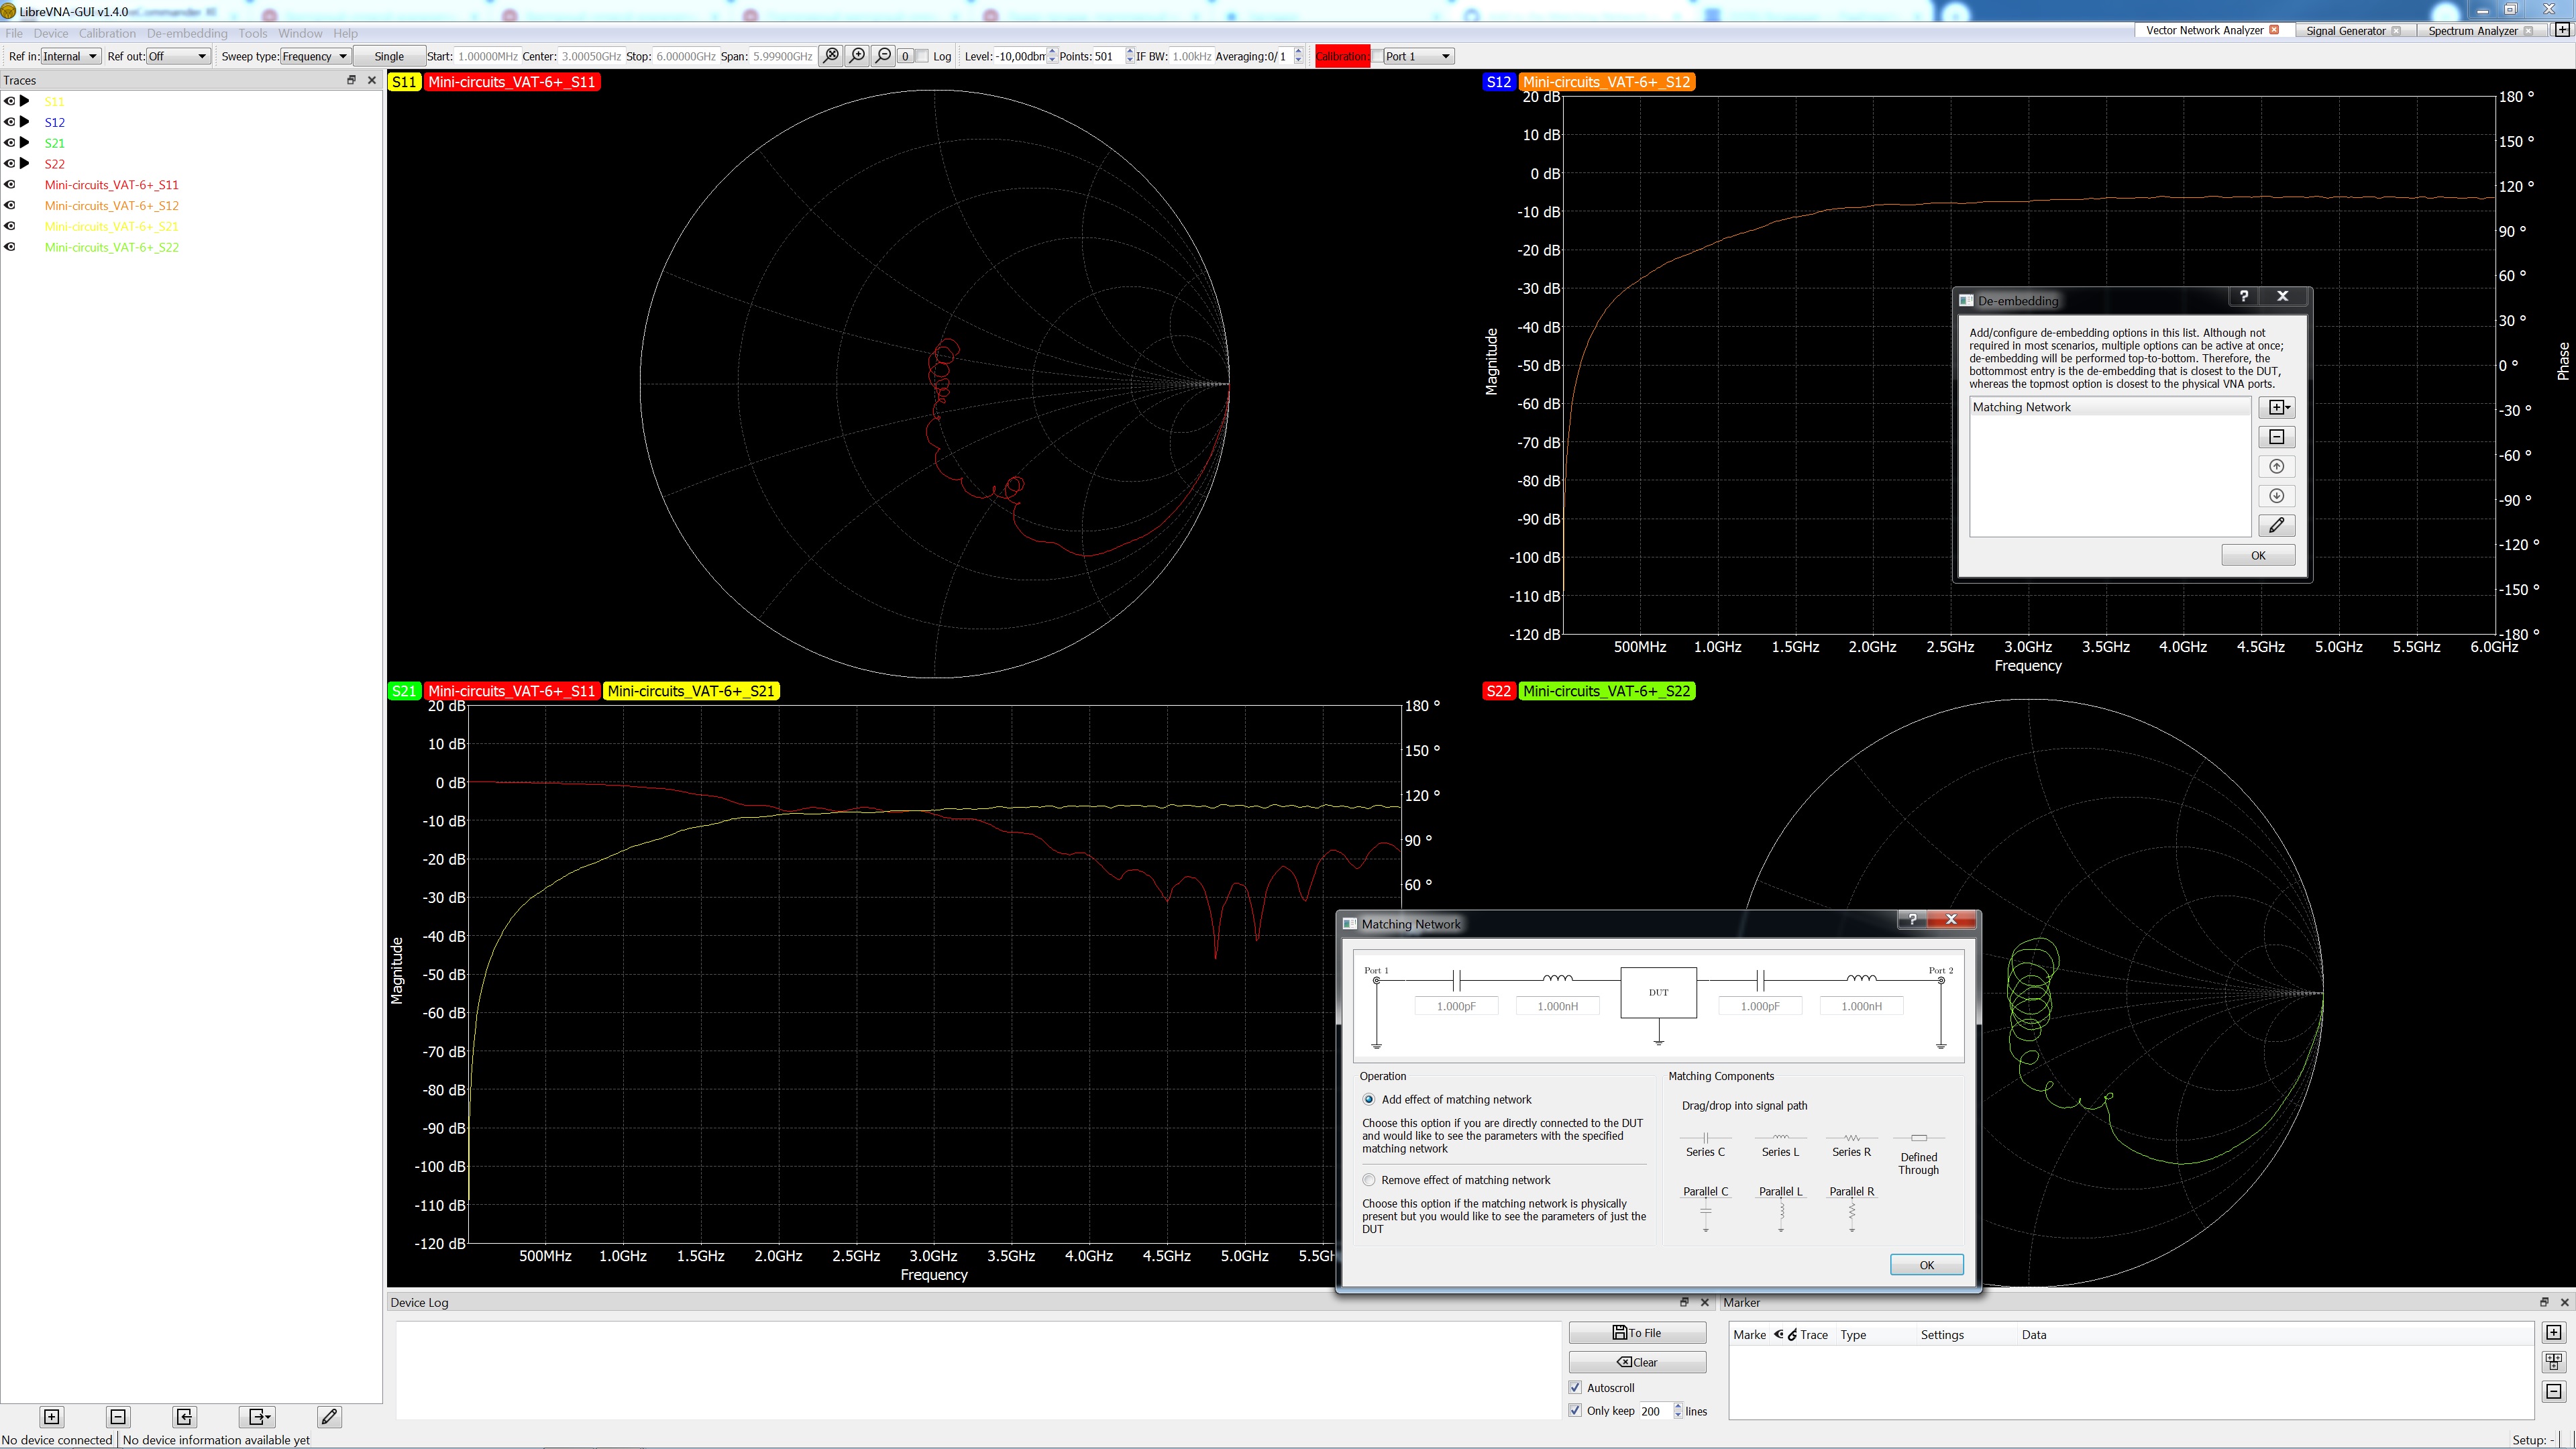Switch to the Spectrum Analyzer tab
2576x1449 pixels.
[x=2472, y=31]
